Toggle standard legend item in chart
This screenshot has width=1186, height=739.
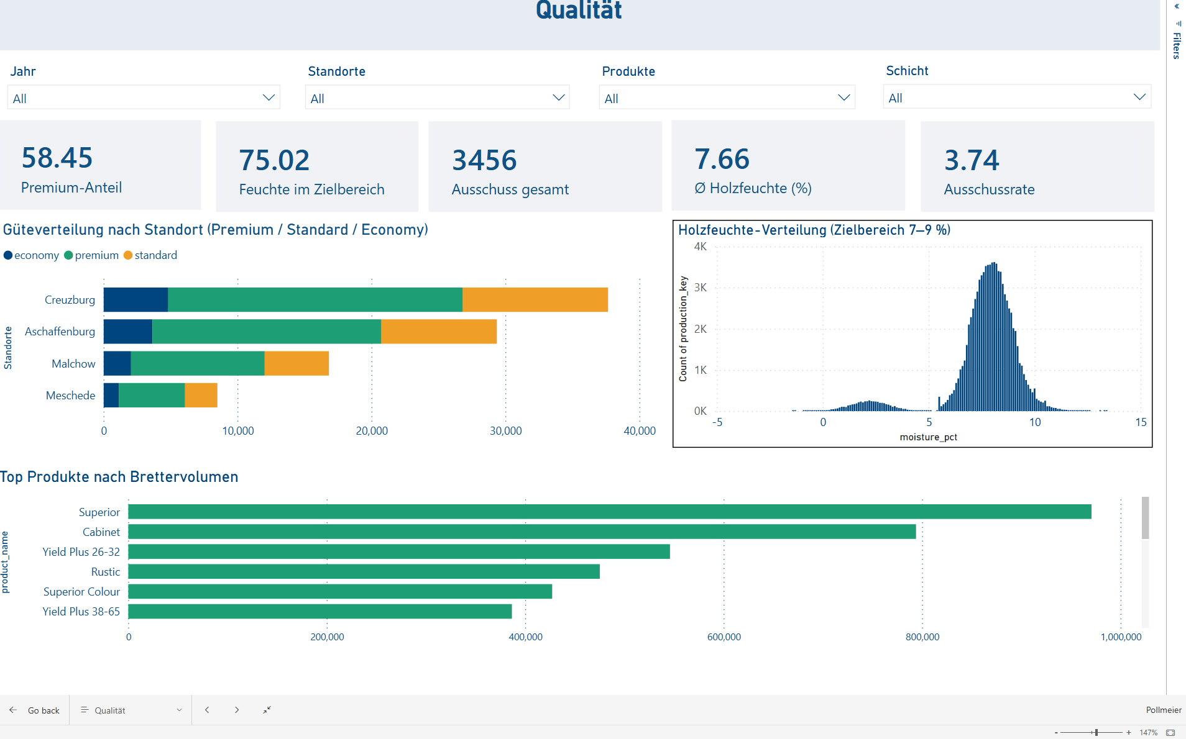click(x=150, y=255)
